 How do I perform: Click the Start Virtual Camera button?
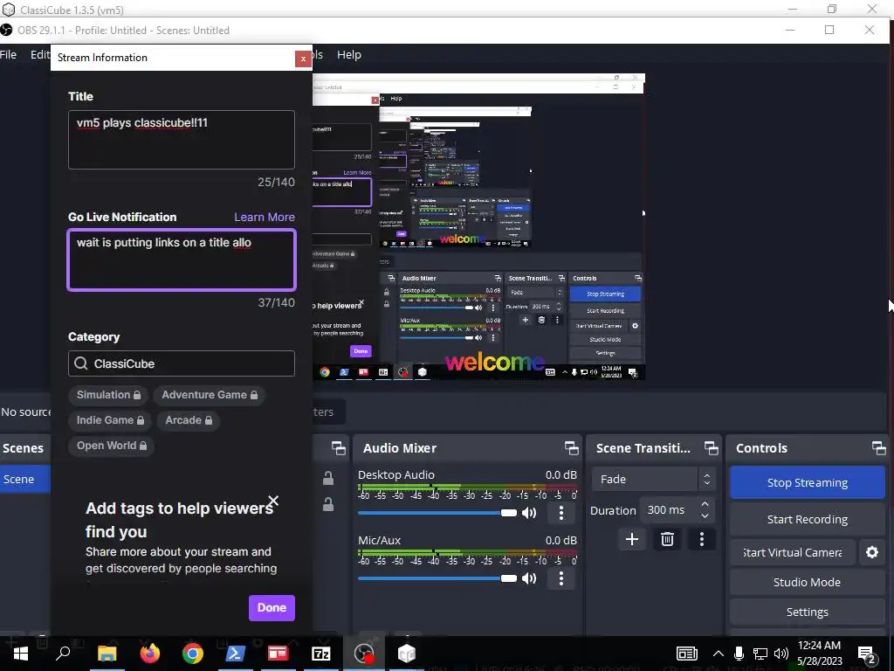click(793, 552)
